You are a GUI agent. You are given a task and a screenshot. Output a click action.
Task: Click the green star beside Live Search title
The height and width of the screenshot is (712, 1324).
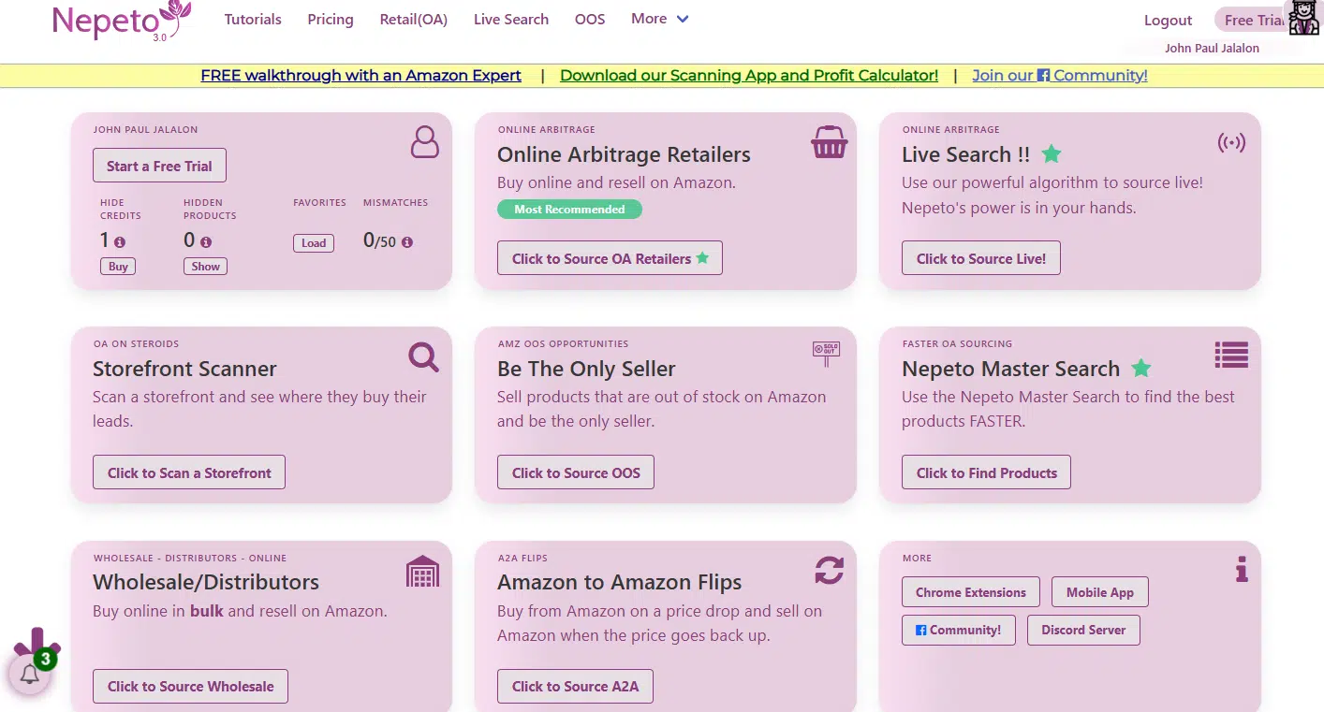(1052, 154)
